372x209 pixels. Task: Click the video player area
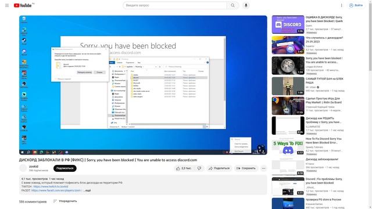143,85
